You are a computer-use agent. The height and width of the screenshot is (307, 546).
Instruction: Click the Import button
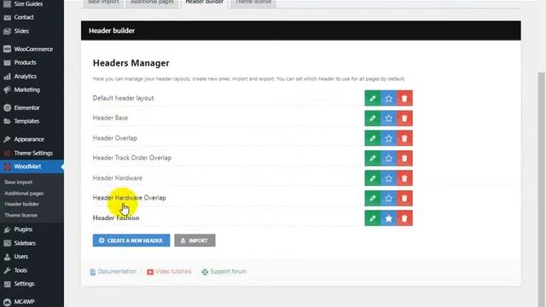pyautogui.click(x=195, y=240)
